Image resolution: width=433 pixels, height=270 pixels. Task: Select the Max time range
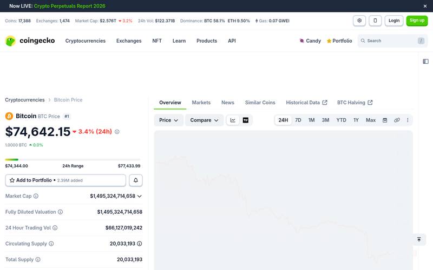click(371, 120)
